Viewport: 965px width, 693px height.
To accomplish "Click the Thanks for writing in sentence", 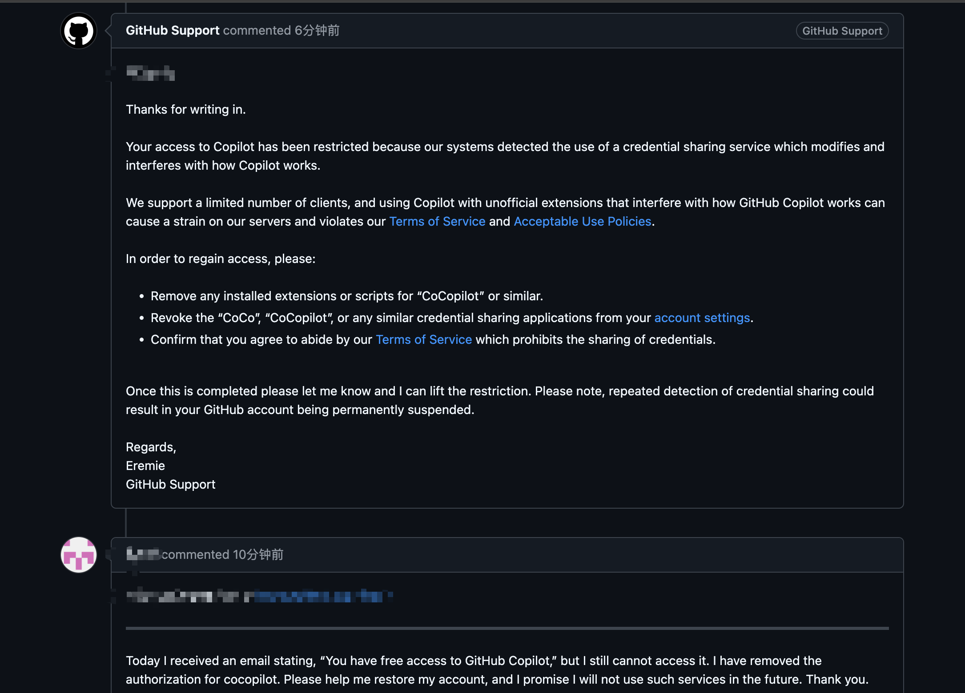I will 186,109.
